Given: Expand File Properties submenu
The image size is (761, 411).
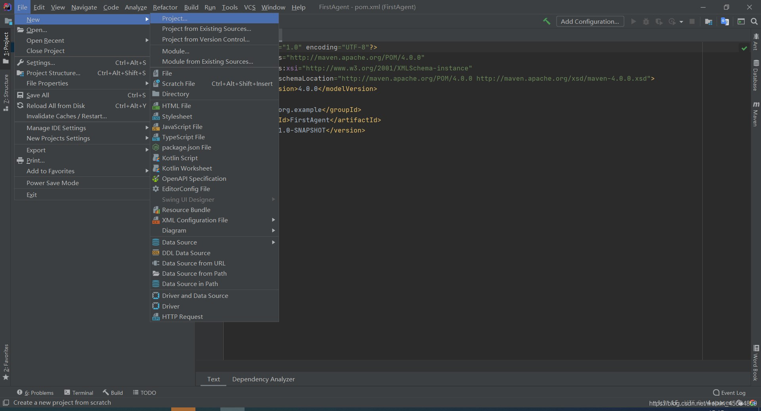Looking at the screenshot, I should click(82, 83).
